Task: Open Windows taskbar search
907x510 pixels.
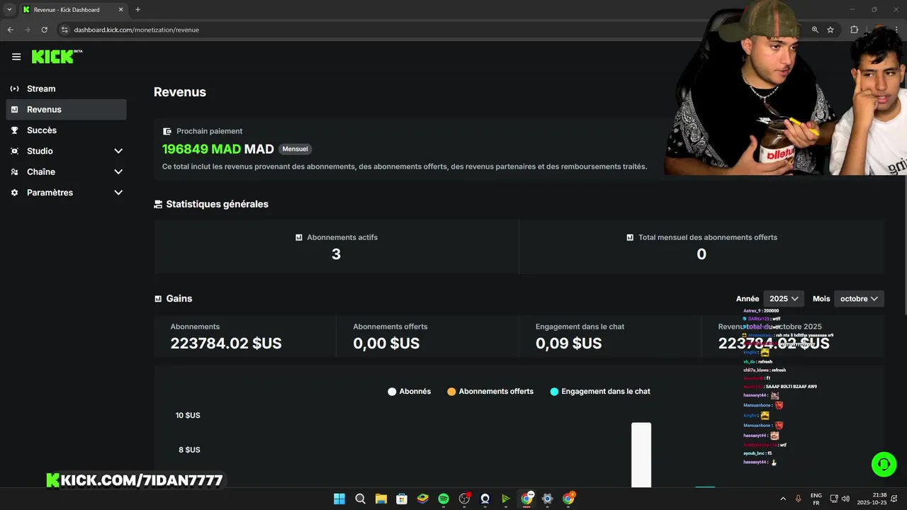Action: tap(360, 499)
